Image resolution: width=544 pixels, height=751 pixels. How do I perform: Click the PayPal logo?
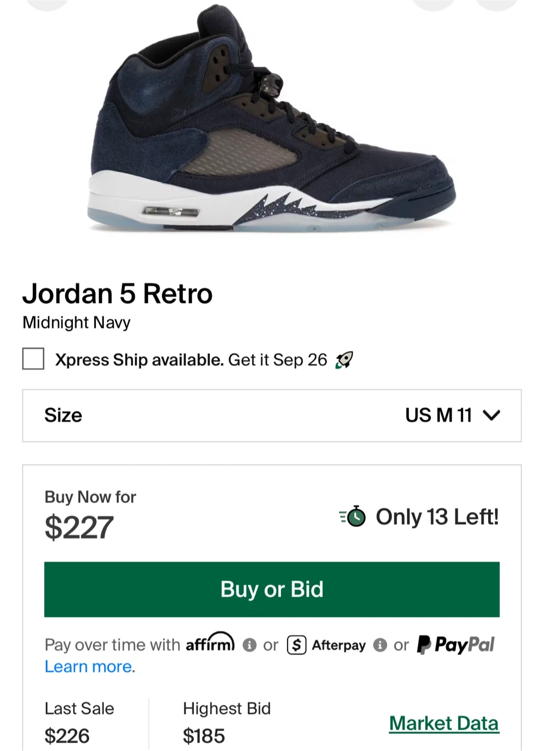coord(456,645)
